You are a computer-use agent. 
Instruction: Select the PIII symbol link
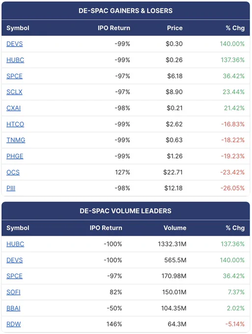pyautogui.click(x=11, y=188)
